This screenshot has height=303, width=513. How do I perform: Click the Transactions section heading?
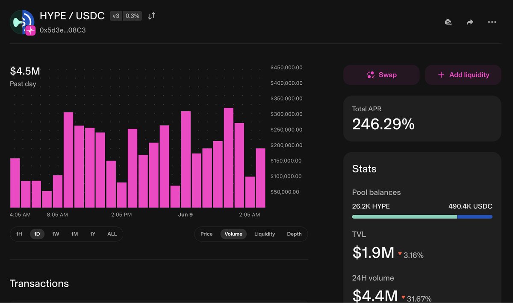tap(39, 283)
